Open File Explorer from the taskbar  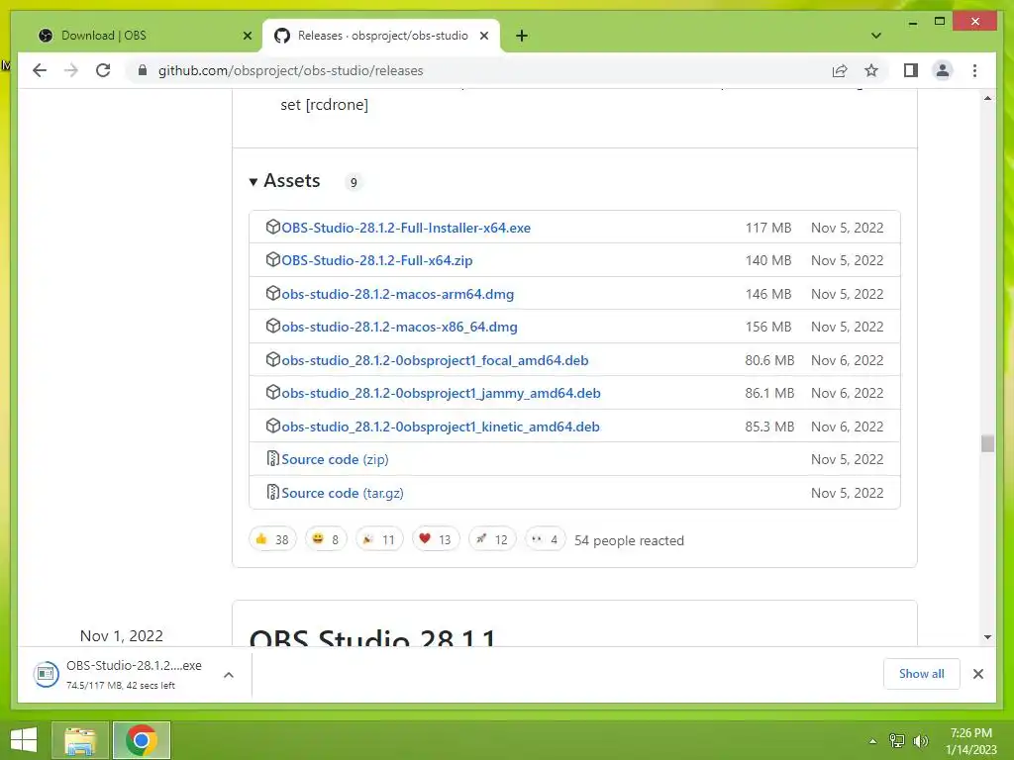tap(80, 740)
